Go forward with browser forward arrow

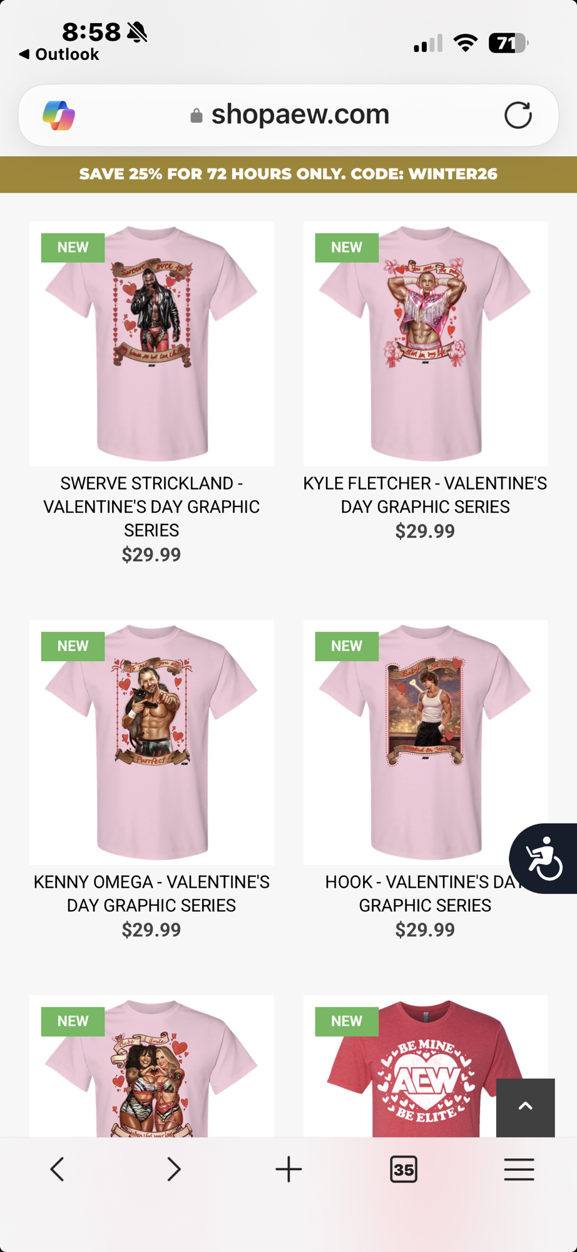pos(173,1169)
